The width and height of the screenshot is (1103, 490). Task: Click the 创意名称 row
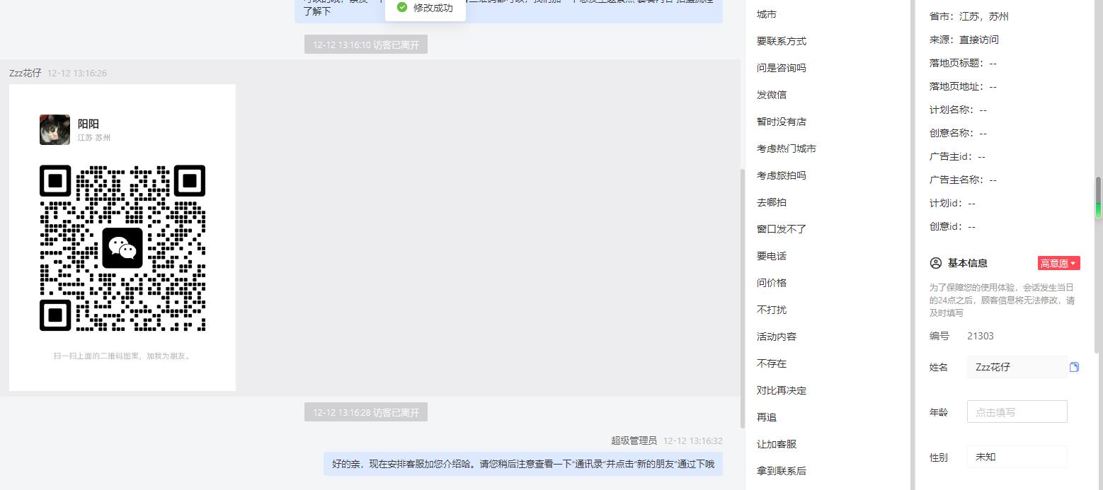pos(958,133)
